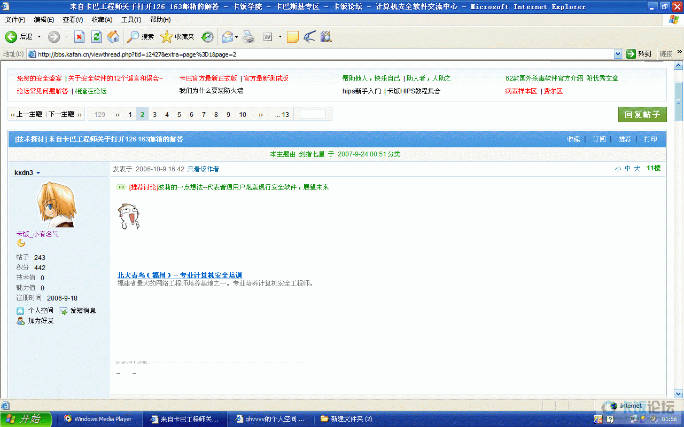Click the next page » arrow
The width and height of the screenshot is (684, 427).
pyautogui.click(x=261, y=114)
